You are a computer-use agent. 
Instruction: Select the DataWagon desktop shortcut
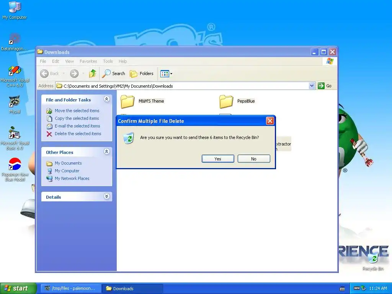point(15,42)
